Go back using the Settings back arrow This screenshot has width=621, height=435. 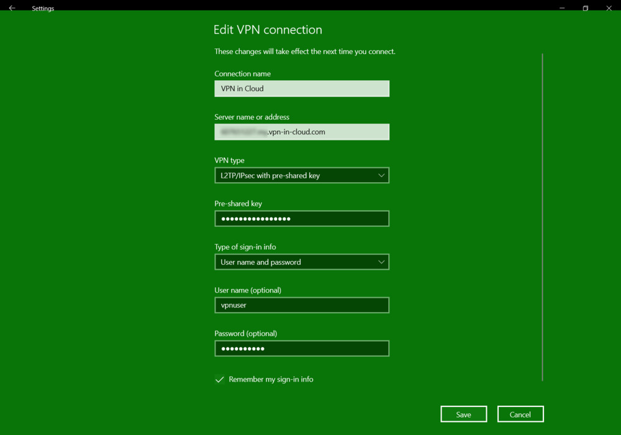point(12,8)
